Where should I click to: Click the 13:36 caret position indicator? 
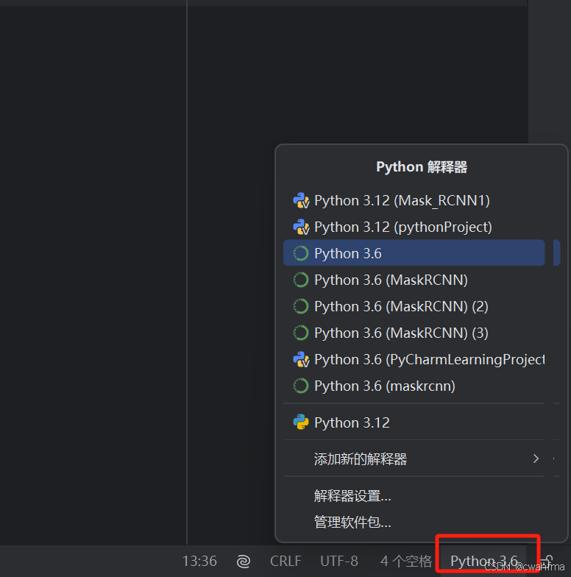tap(199, 561)
